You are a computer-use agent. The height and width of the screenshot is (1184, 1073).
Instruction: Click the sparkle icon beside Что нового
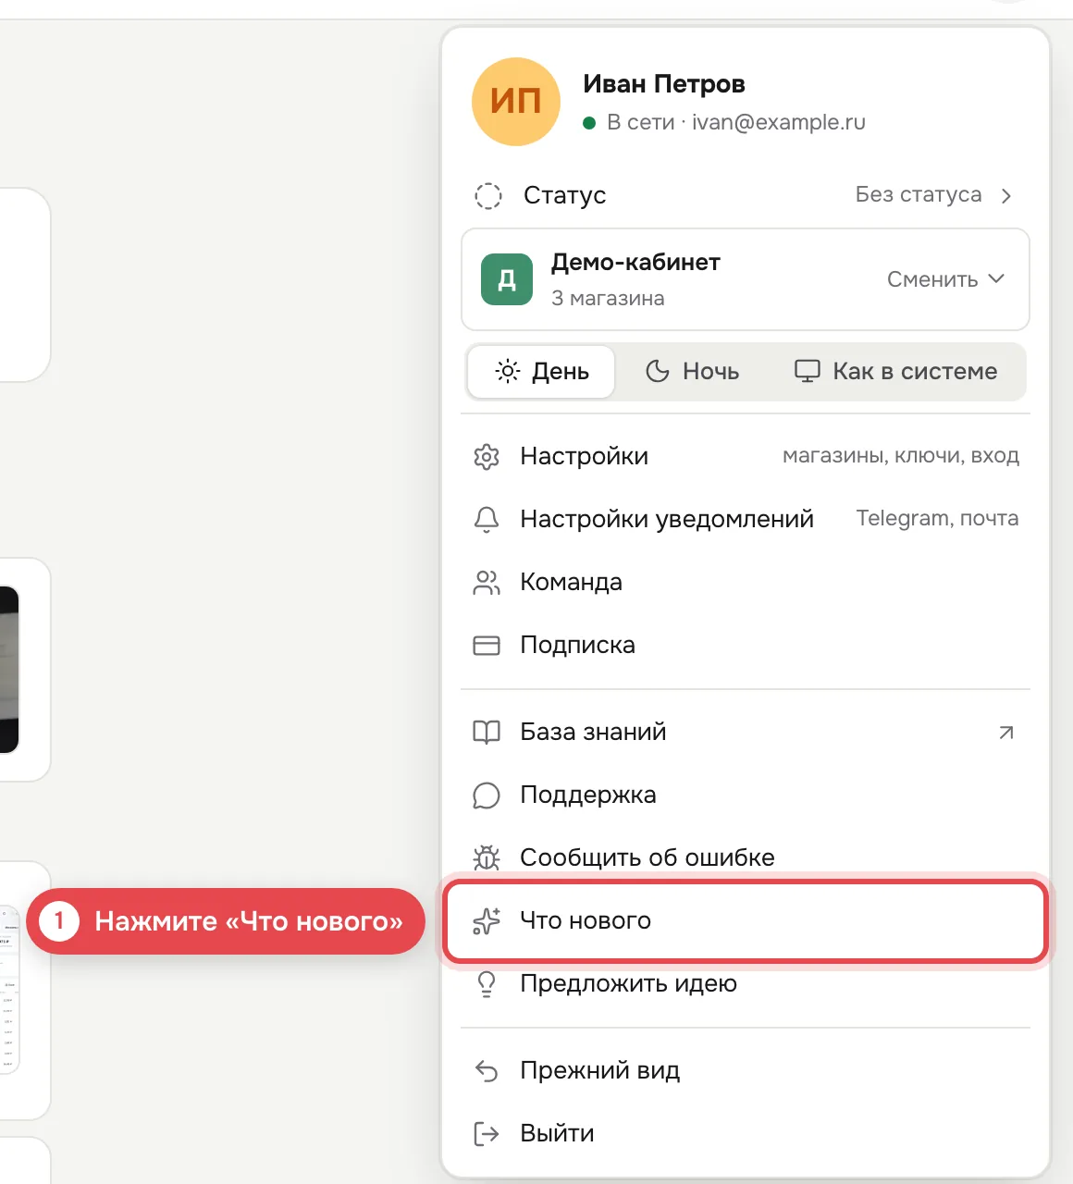pyautogui.click(x=487, y=920)
